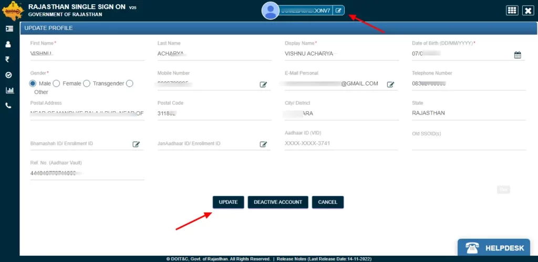
Task: Open the apps grid icon
Action: (x=512, y=11)
